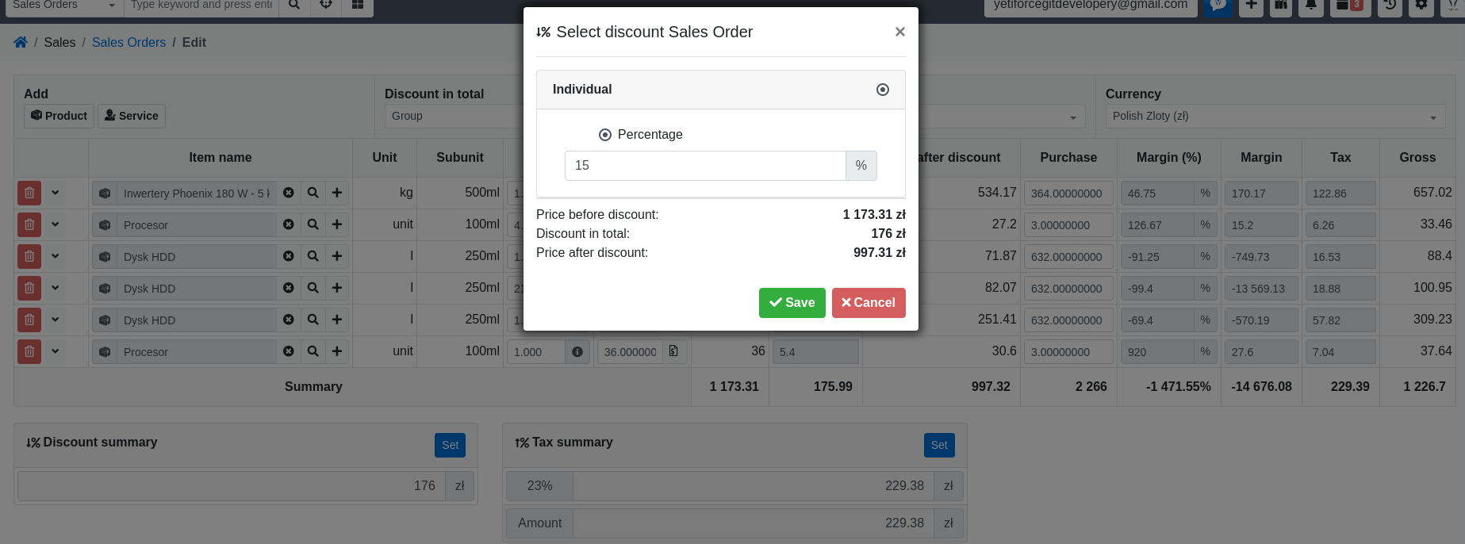This screenshot has width=1465, height=544.
Task: Add a Service to the order
Action: [x=132, y=116]
